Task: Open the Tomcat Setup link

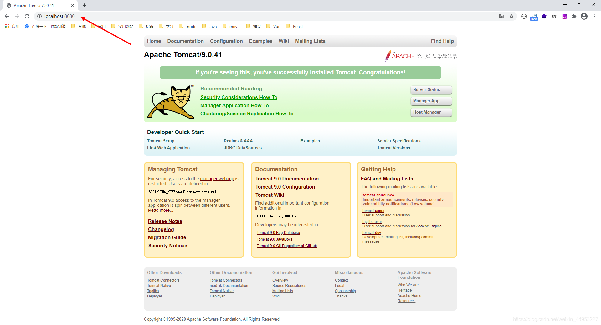Action: click(x=161, y=141)
